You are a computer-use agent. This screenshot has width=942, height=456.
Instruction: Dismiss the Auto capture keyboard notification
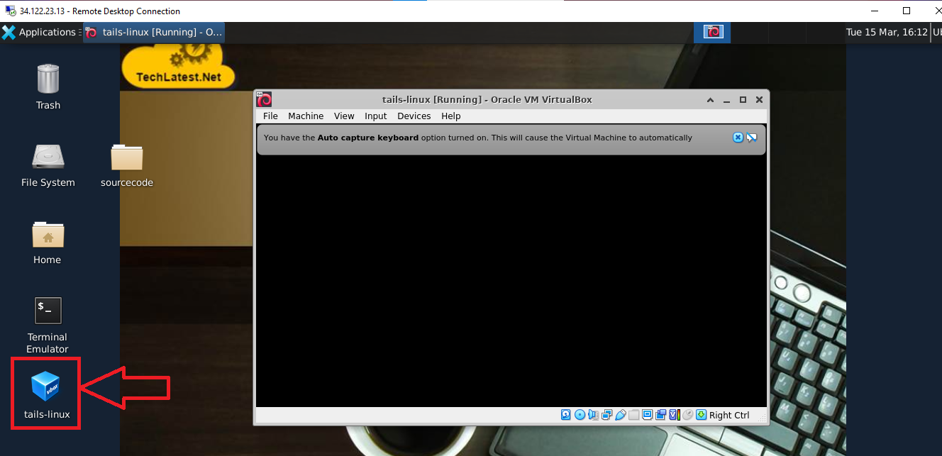[738, 138]
